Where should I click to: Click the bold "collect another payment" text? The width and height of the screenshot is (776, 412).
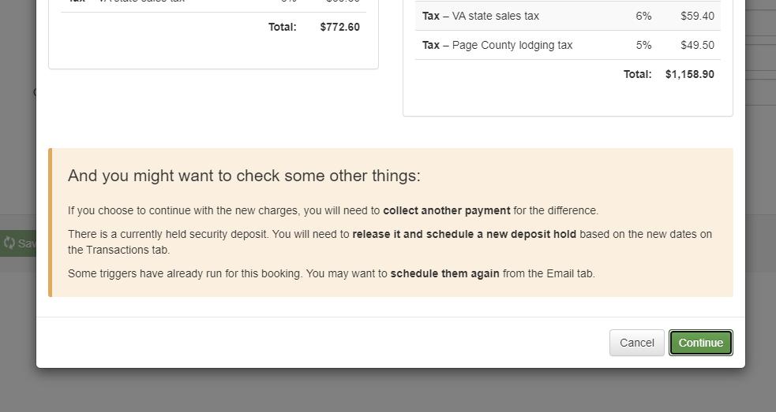tap(447, 210)
